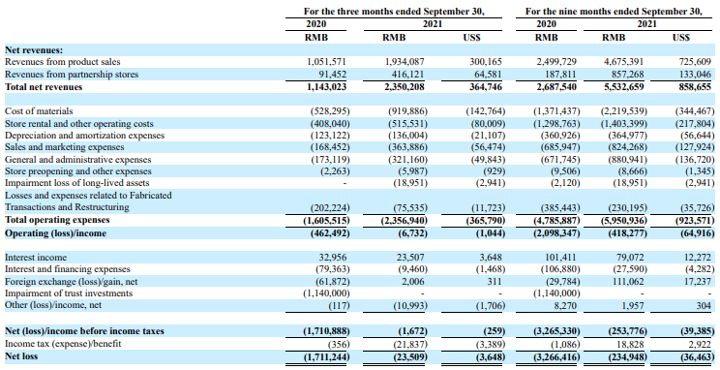The width and height of the screenshot is (720, 370).
Task: Click the Income tax (expense)/benefit label
Action: [x=63, y=343]
